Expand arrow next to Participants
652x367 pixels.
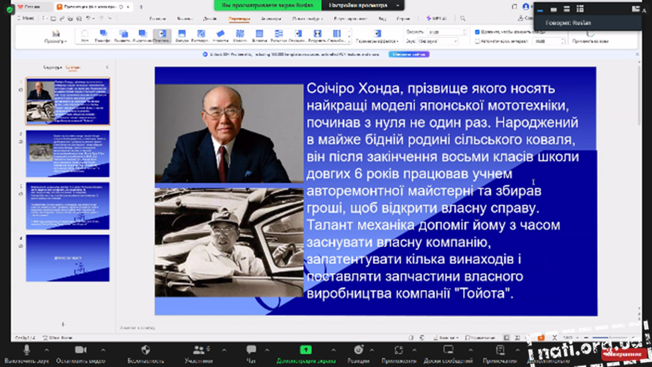224,350
